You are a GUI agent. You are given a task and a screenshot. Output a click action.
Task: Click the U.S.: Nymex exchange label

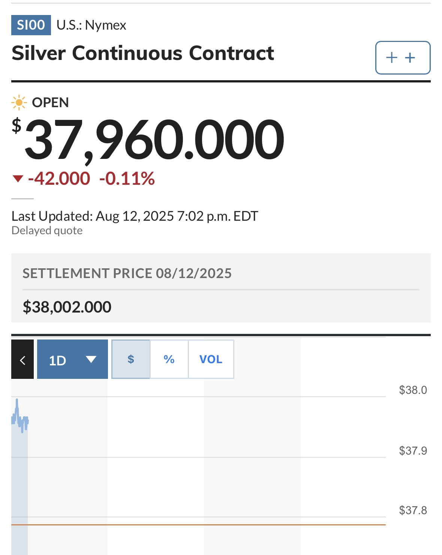coord(91,25)
